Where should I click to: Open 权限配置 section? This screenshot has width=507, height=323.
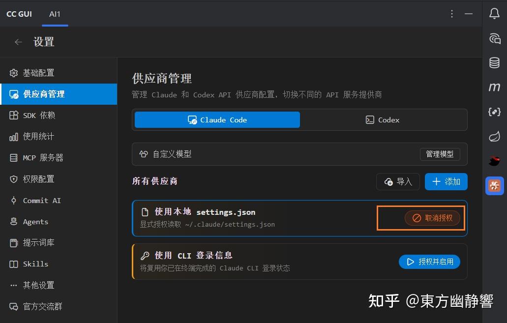pos(59,179)
